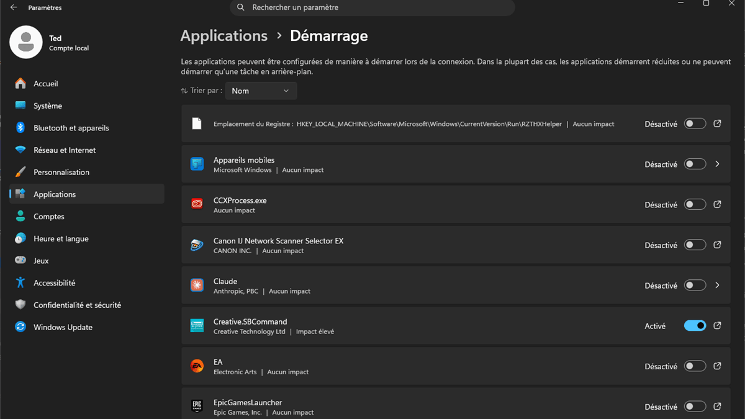Open external link icon for EpicGamesLauncher
The height and width of the screenshot is (419, 745).
coord(717,407)
